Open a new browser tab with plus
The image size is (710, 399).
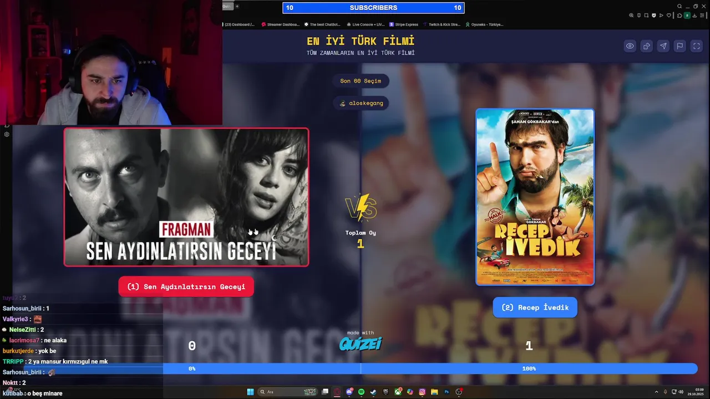[x=237, y=6]
